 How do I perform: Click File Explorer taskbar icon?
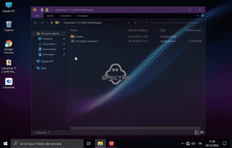[100, 143]
